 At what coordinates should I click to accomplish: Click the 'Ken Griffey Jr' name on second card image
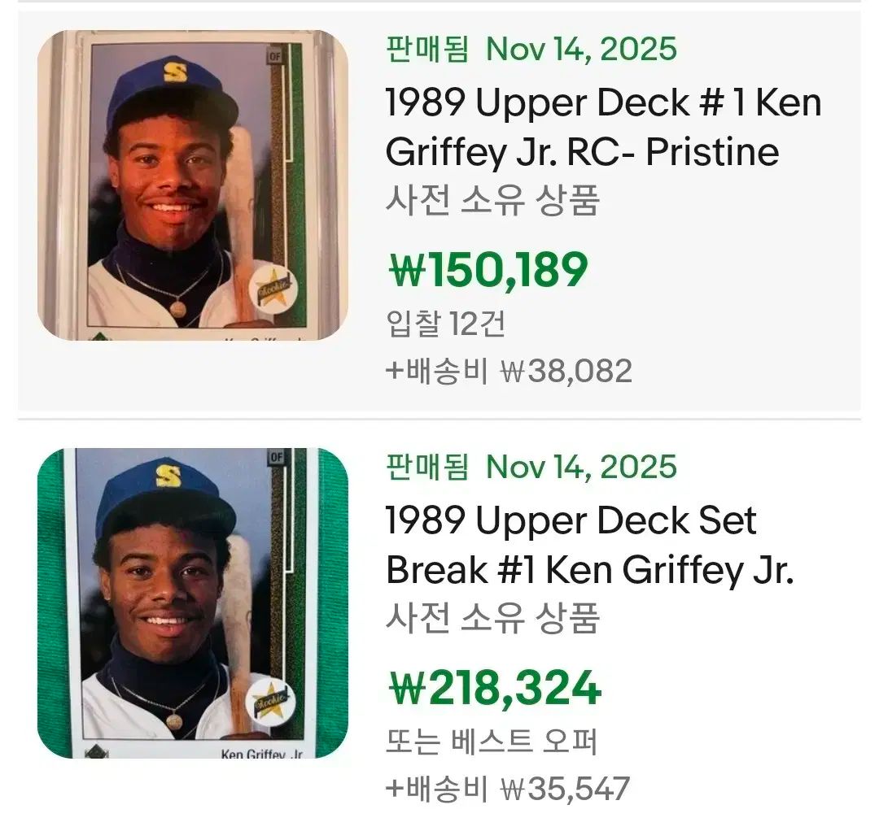261,754
